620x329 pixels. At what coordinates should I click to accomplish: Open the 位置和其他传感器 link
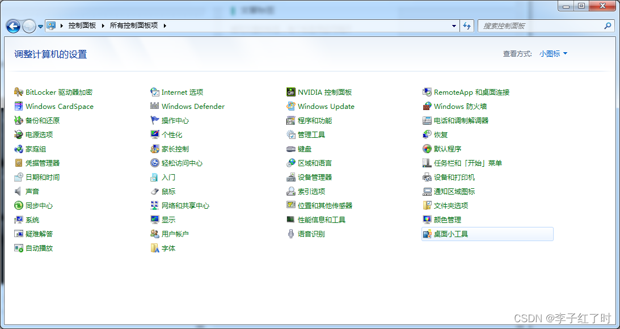point(325,205)
